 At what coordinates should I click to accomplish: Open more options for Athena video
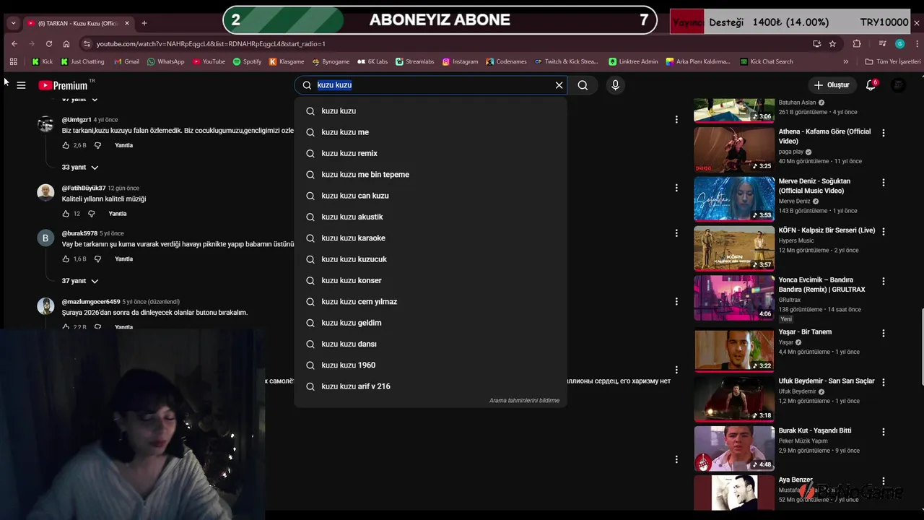tap(883, 133)
